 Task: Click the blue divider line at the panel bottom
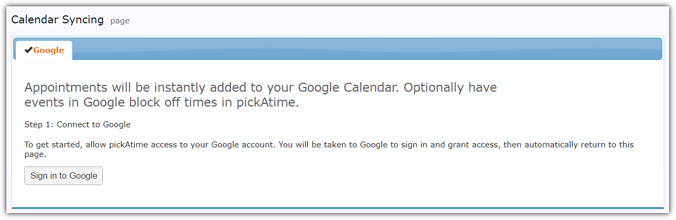pyautogui.click(x=337, y=208)
